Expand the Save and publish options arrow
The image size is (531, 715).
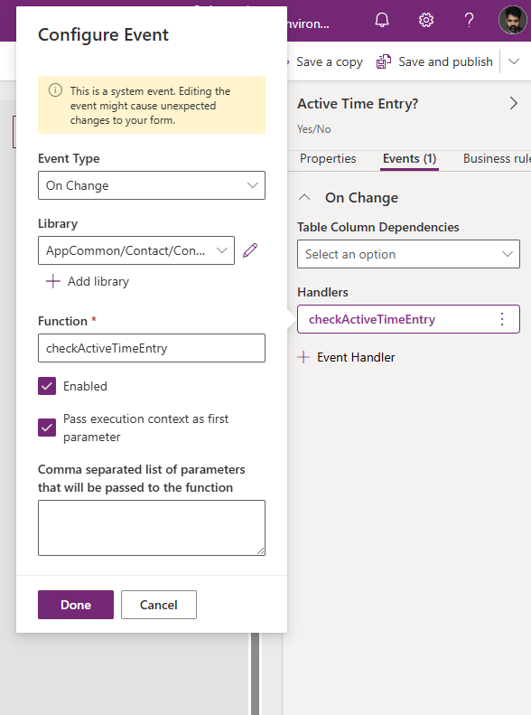(x=514, y=61)
